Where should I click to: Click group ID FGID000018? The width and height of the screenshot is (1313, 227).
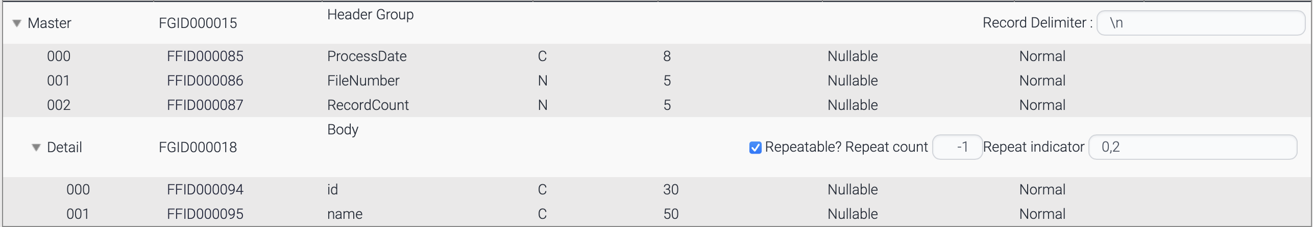[x=198, y=148]
